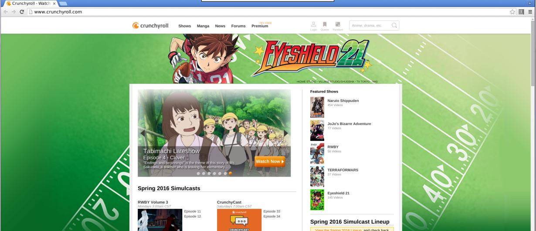Screen dimensions: 536x231
Task: Open the RWBY Volume 3 simulcast title
Action: [153, 202]
